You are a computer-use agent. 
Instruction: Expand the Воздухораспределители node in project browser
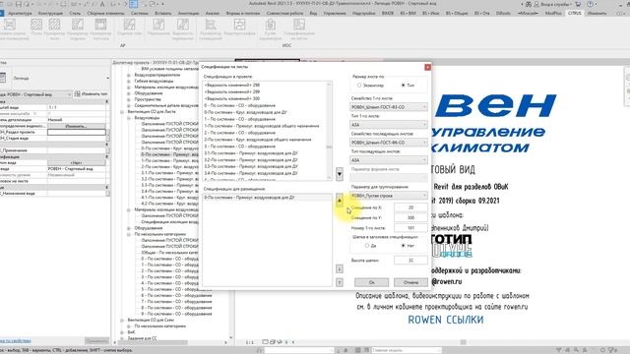point(129,75)
